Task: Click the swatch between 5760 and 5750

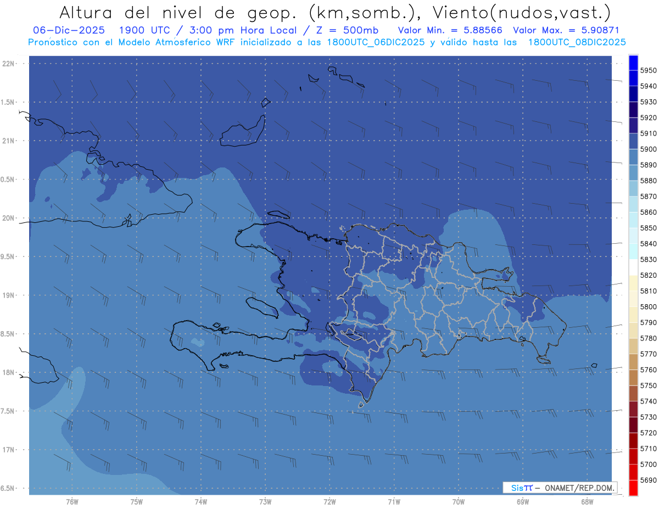Action: point(633,377)
